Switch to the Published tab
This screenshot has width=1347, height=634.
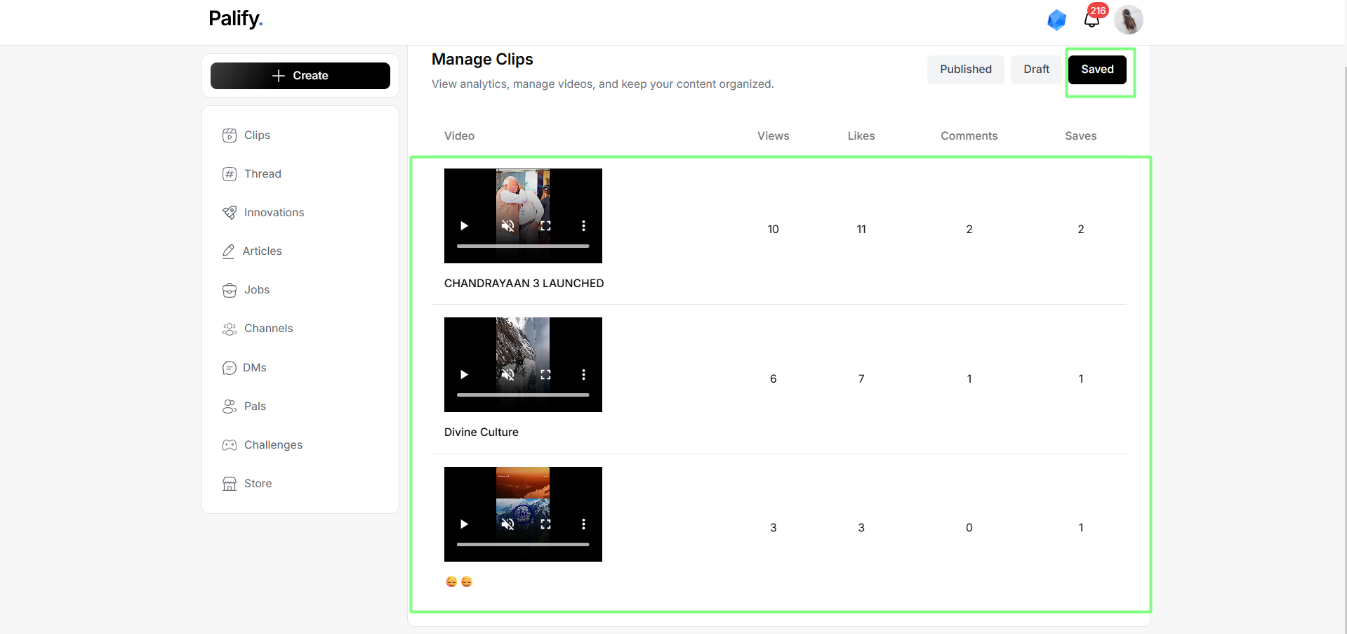966,70
